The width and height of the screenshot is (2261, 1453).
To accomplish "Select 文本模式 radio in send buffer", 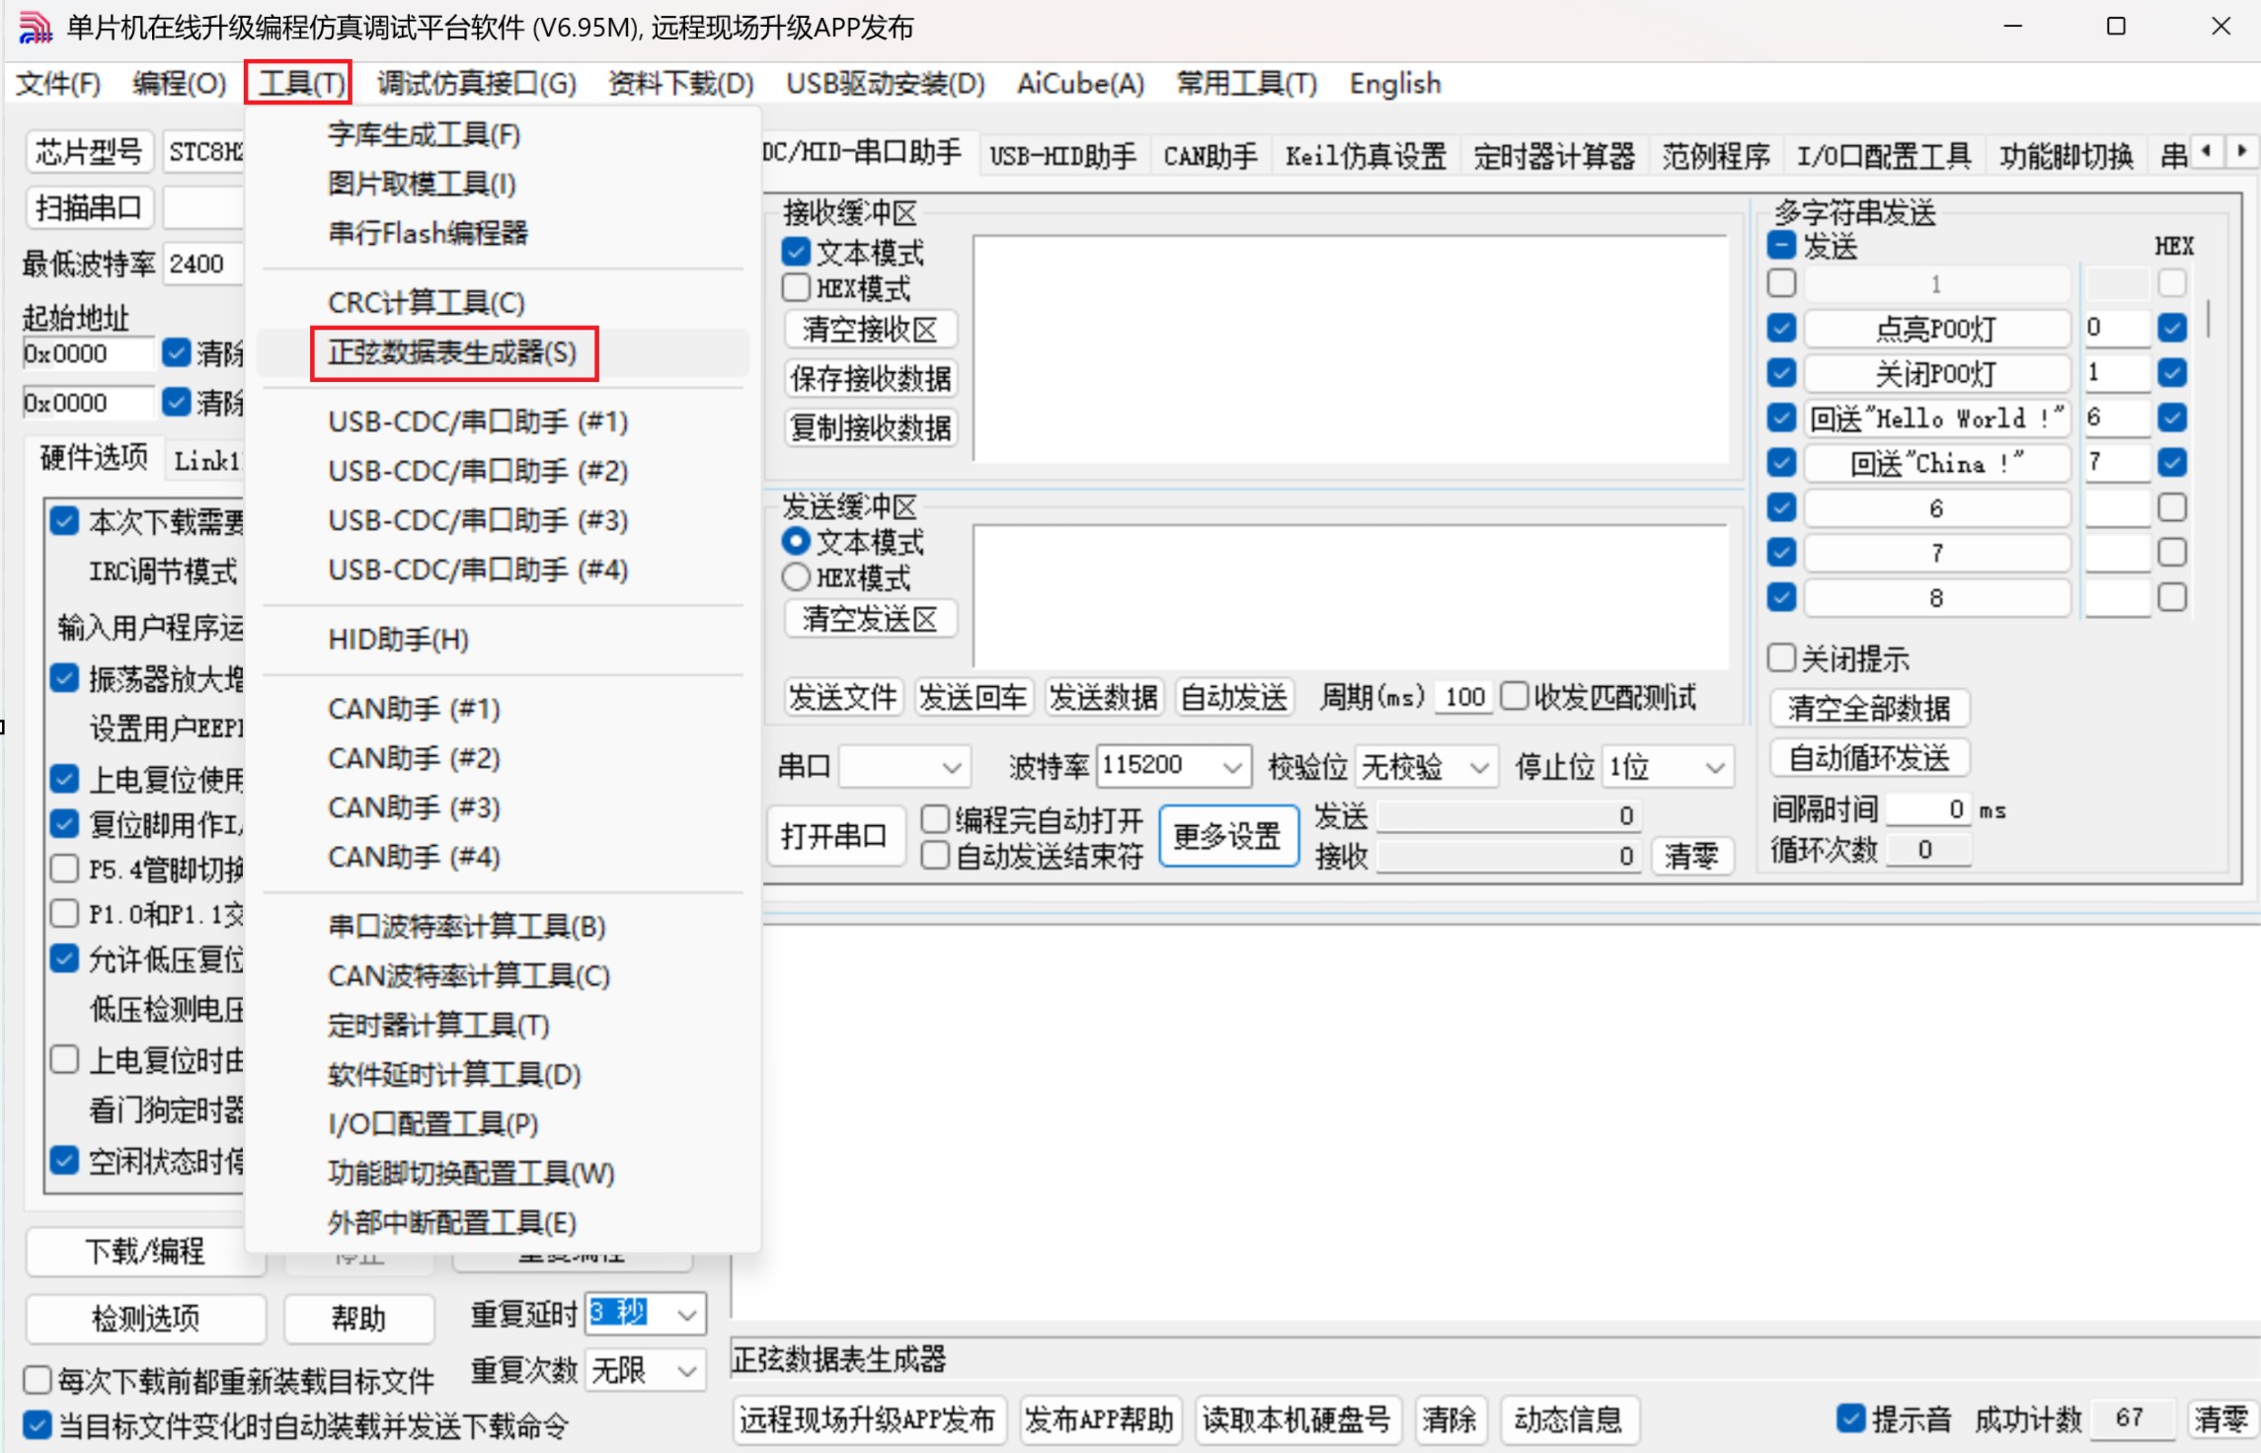I will [796, 541].
